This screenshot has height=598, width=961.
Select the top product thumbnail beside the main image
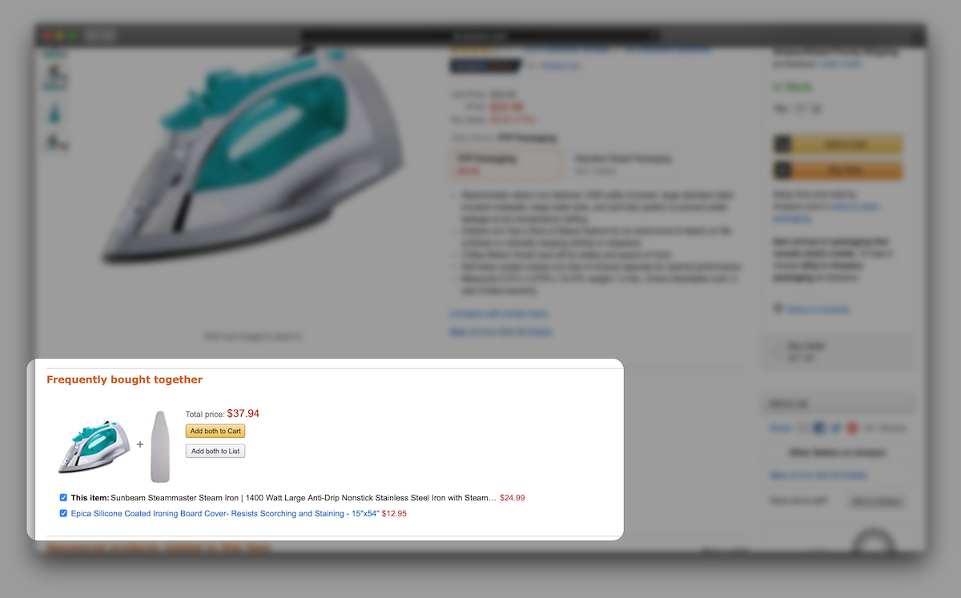tap(54, 78)
